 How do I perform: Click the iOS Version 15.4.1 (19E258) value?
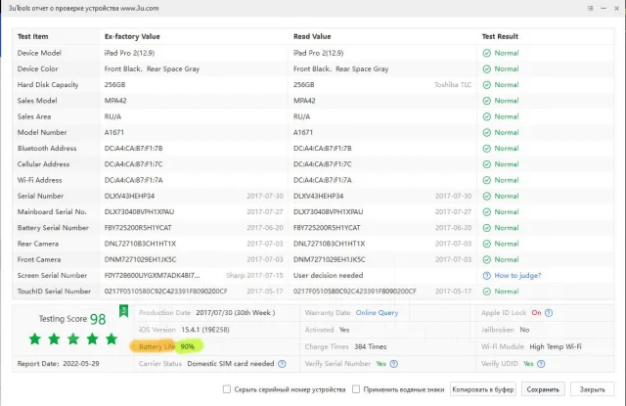(205, 330)
